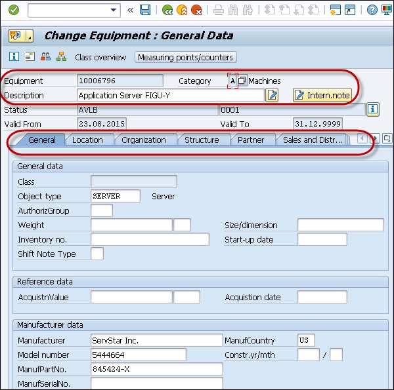The image size is (394, 390).
Task: Collapse command field with double chevron
Action: tap(130, 10)
